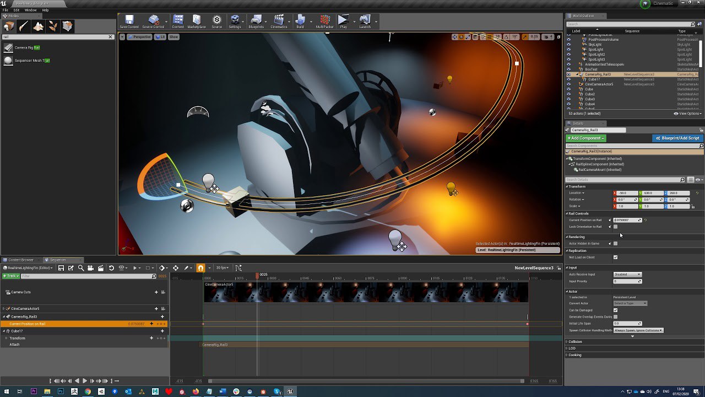705x397 pixels.
Task: Expand the LOD section
Action: pyautogui.click(x=572, y=348)
